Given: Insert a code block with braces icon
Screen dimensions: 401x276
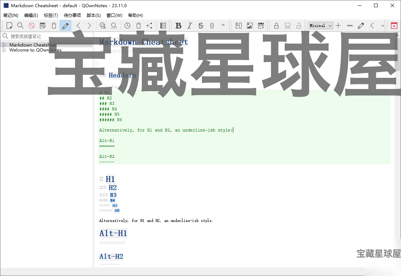Looking at the screenshot, I should coord(212,26).
